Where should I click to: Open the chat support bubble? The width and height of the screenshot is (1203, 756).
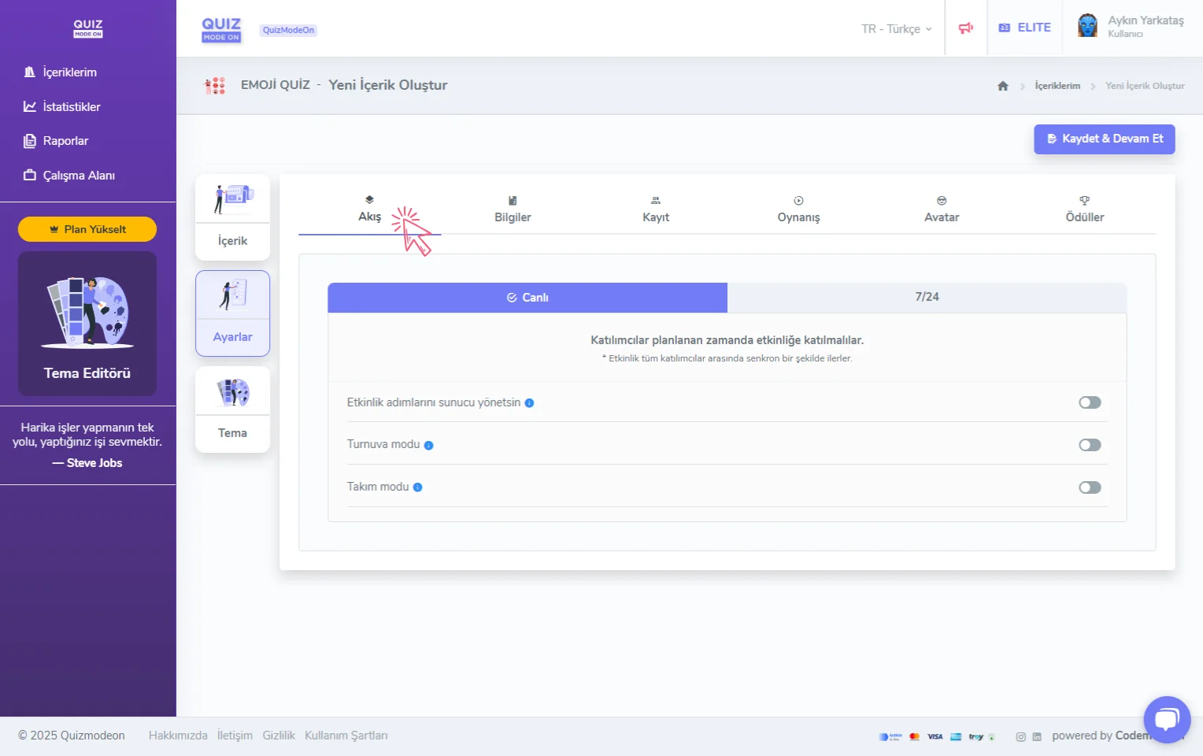tap(1167, 719)
